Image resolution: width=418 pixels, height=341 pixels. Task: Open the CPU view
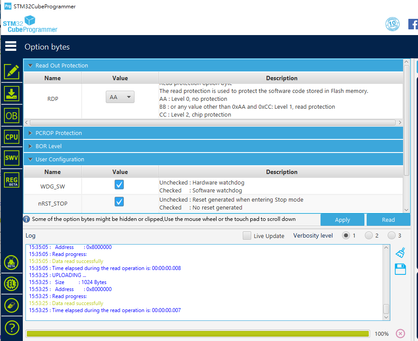pos(11,137)
